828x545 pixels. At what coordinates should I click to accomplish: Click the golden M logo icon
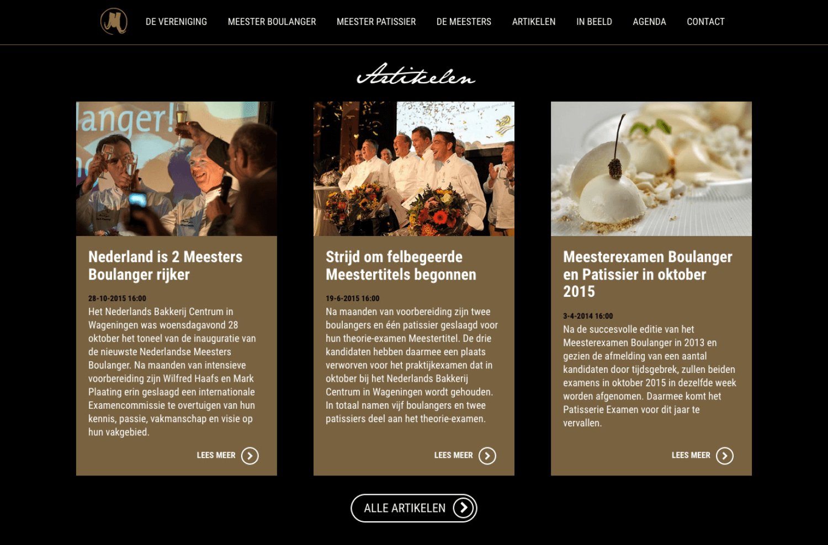(114, 22)
